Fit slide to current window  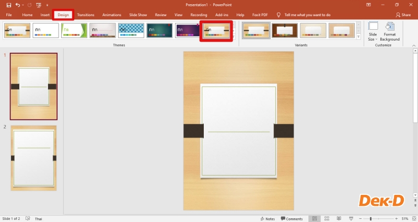[413, 219]
